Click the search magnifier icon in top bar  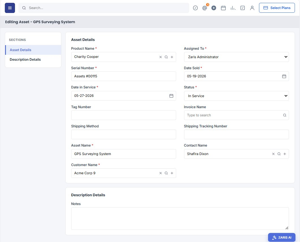click(x=24, y=8)
